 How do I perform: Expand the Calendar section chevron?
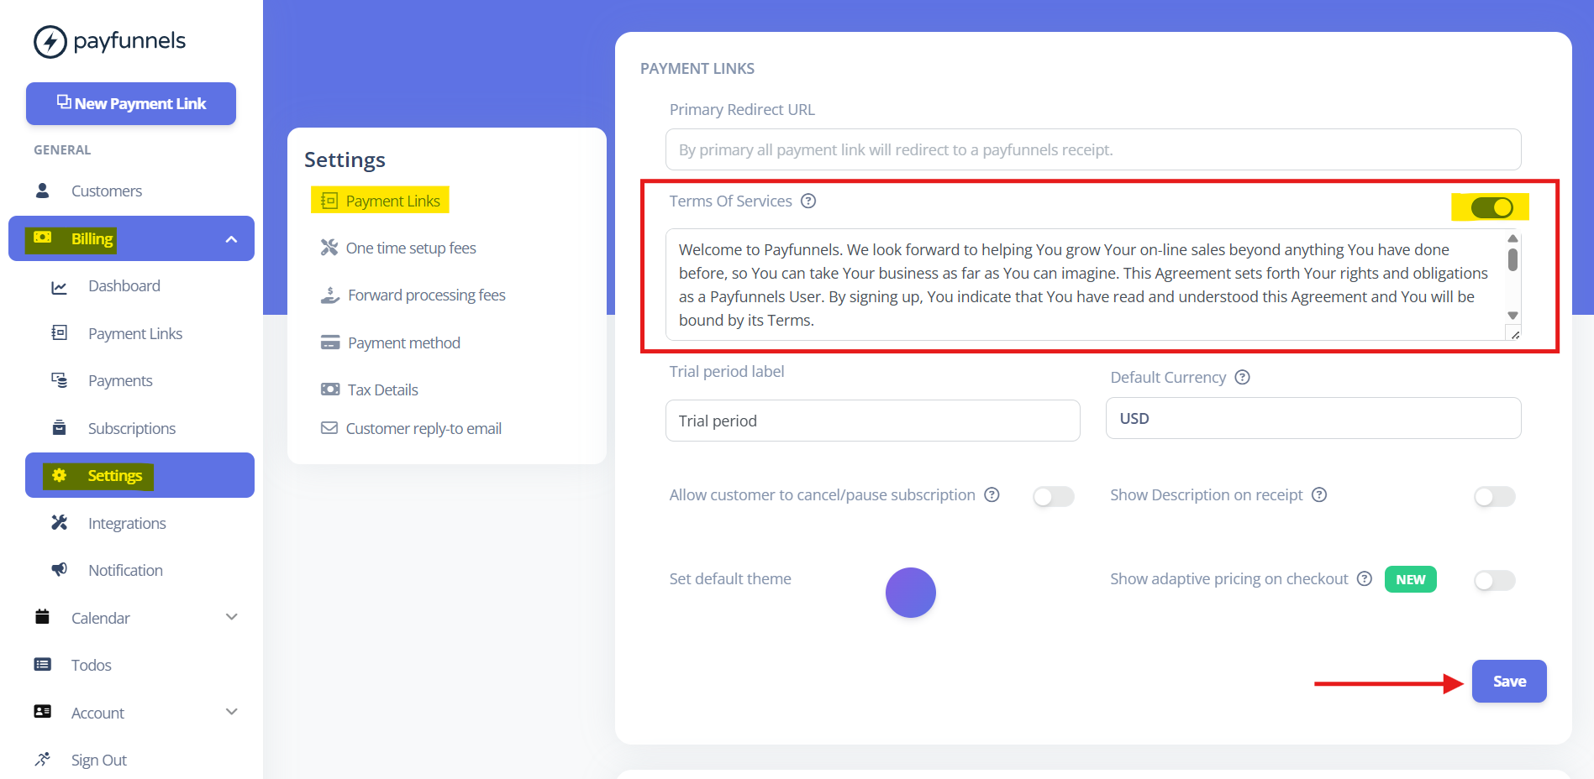click(x=232, y=617)
